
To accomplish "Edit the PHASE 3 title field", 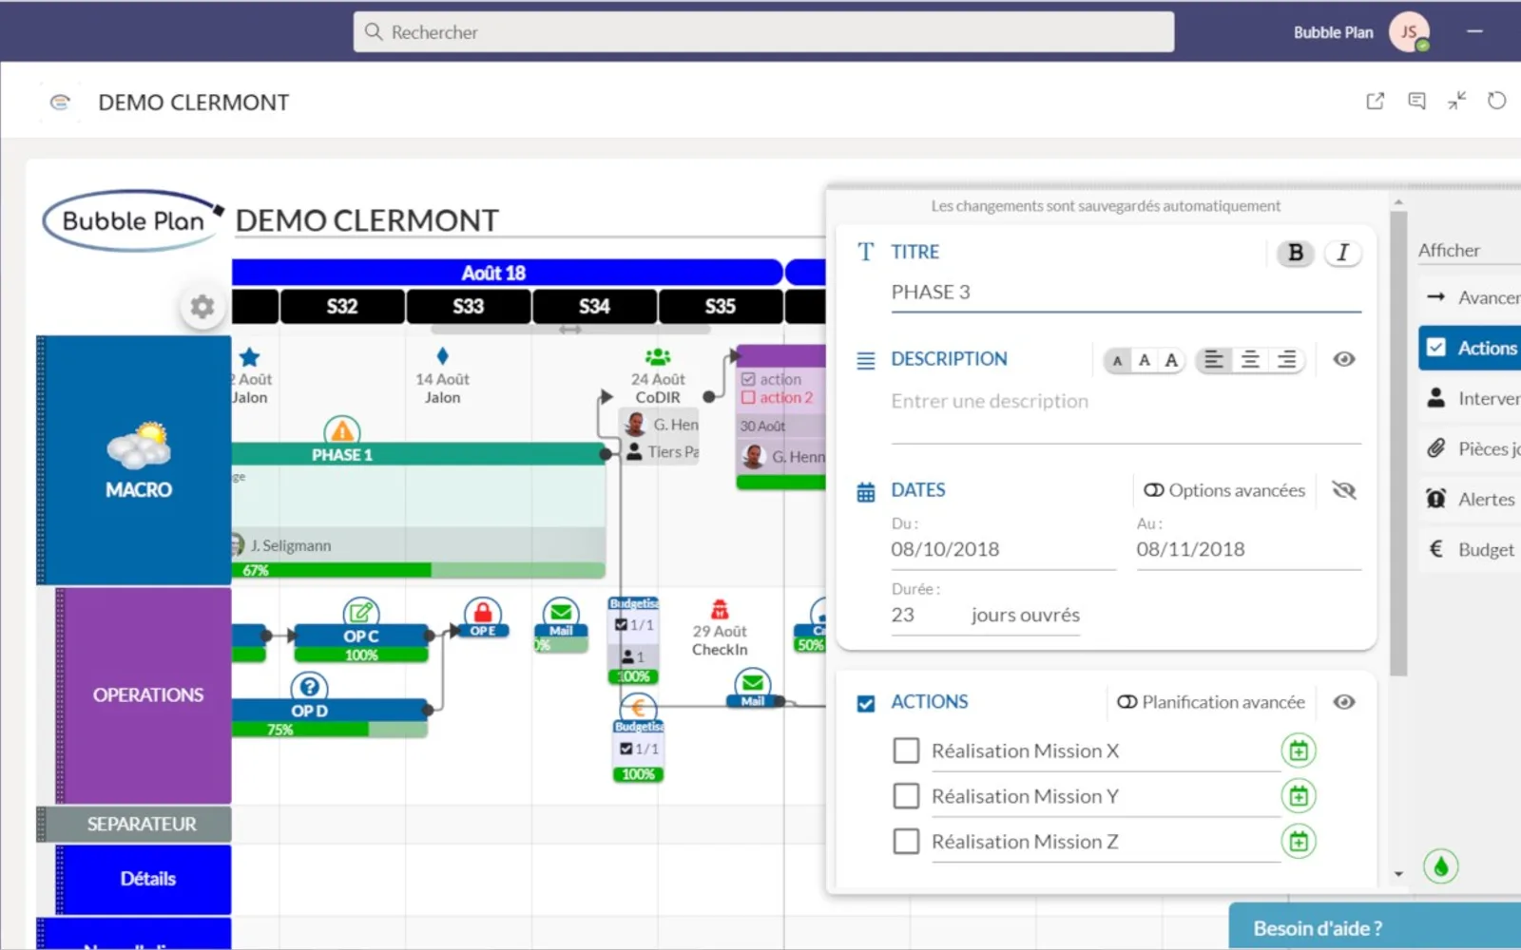I will tap(1126, 293).
